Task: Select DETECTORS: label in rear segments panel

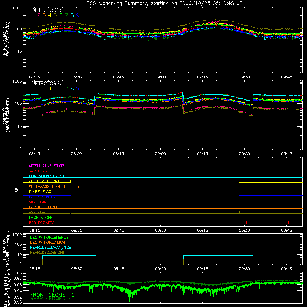Action: (x=46, y=83)
